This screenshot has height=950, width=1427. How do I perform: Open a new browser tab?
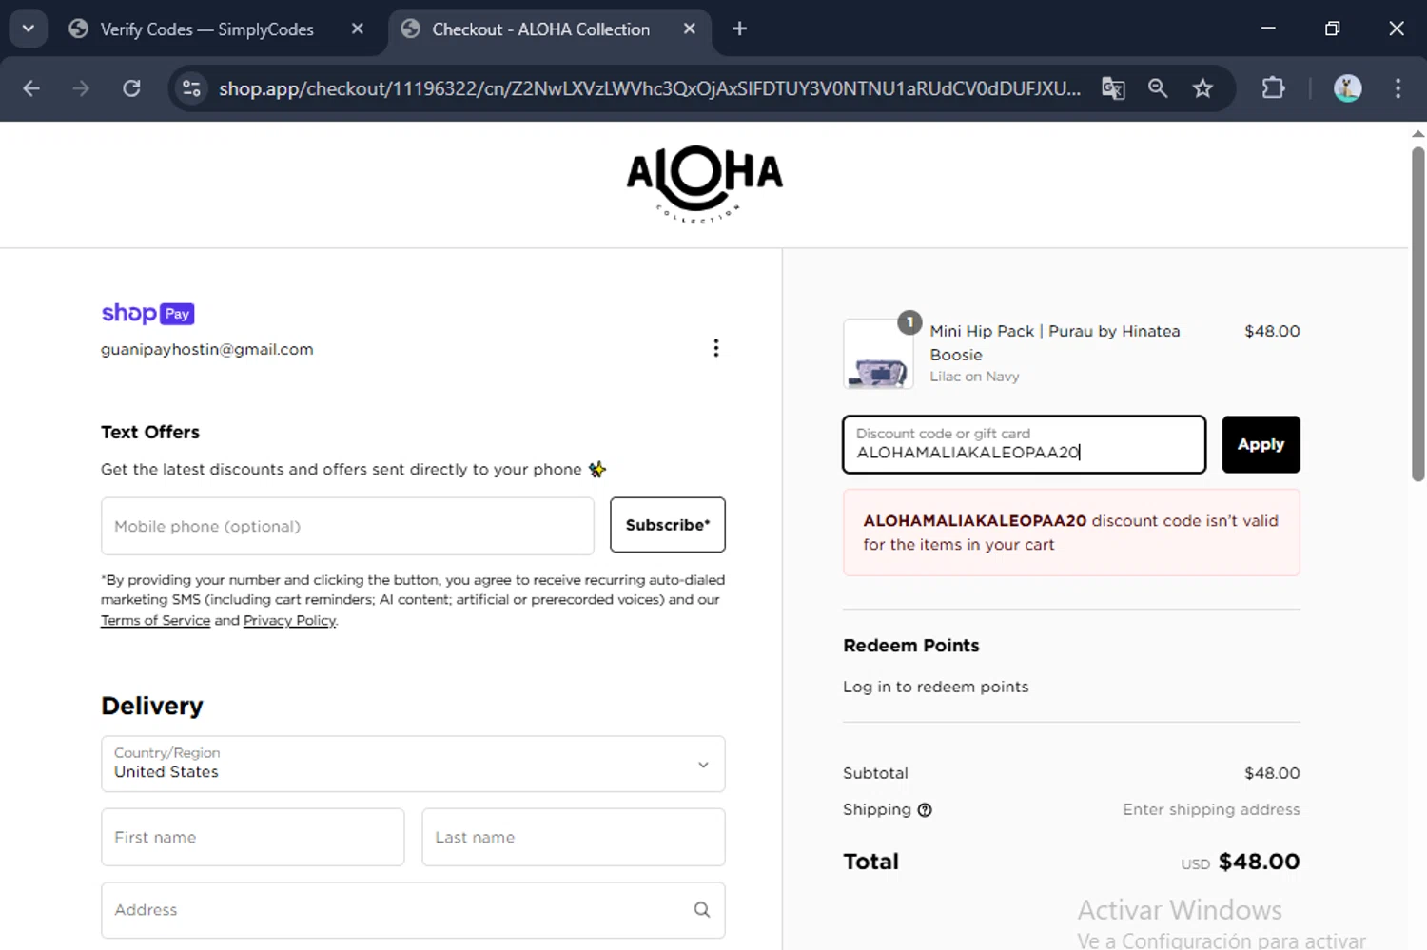coord(739,29)
